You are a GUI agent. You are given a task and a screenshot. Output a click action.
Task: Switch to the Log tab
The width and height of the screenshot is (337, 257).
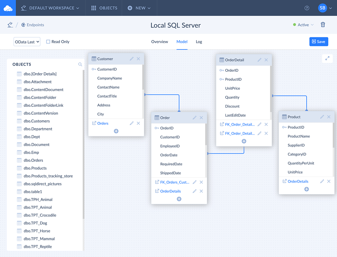[199, 42]
